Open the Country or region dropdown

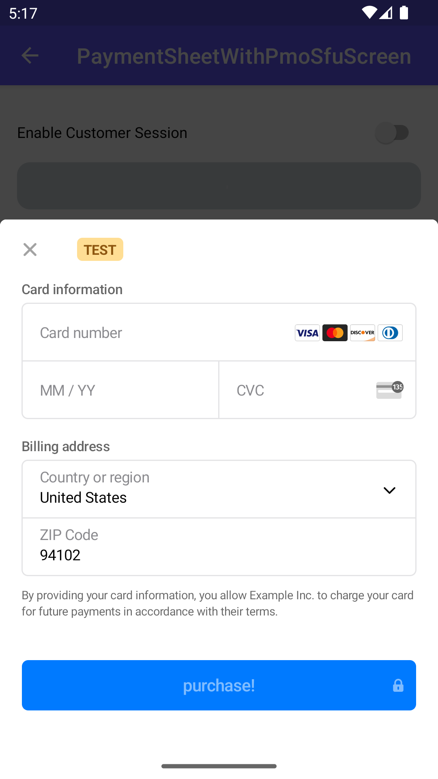[x=203, y=489]
